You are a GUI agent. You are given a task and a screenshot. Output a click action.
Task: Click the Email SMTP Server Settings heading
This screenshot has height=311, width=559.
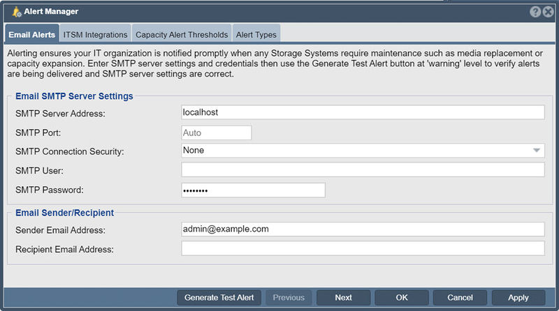point(74,96)
